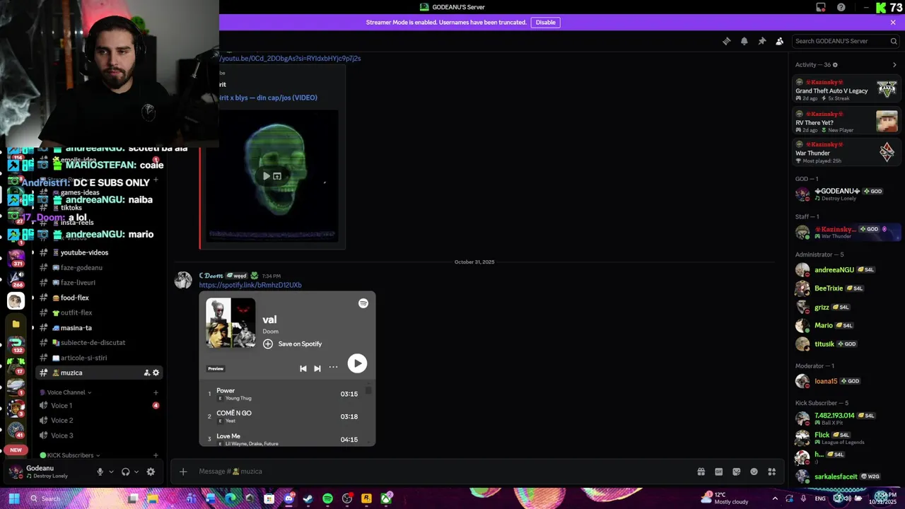Open the faze-godeanu channel

click(x=99, y=268)
